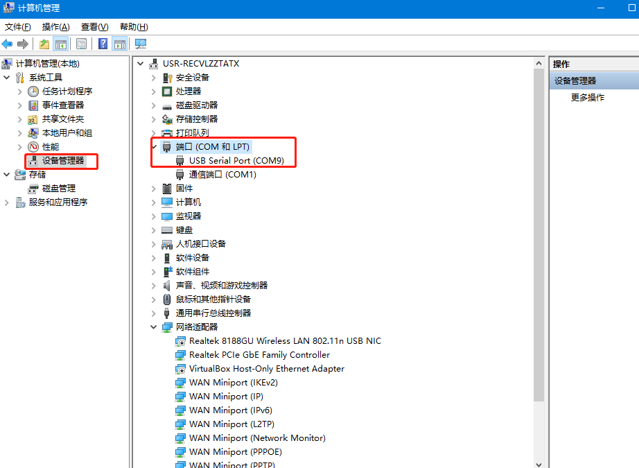
Task: Toggle show/hide console tree toolbar icon
Action: point(61,44)
